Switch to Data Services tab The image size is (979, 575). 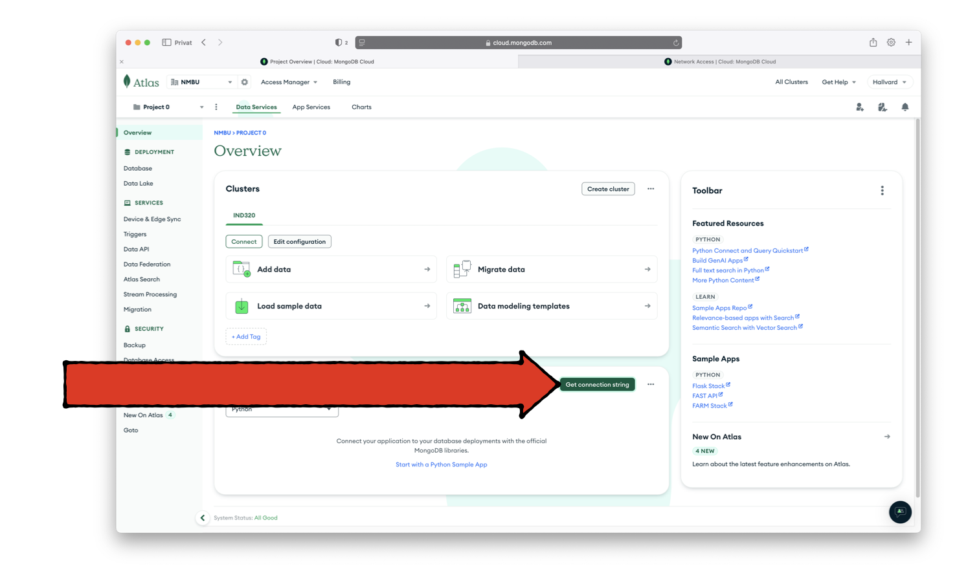[x=256, y=107]
